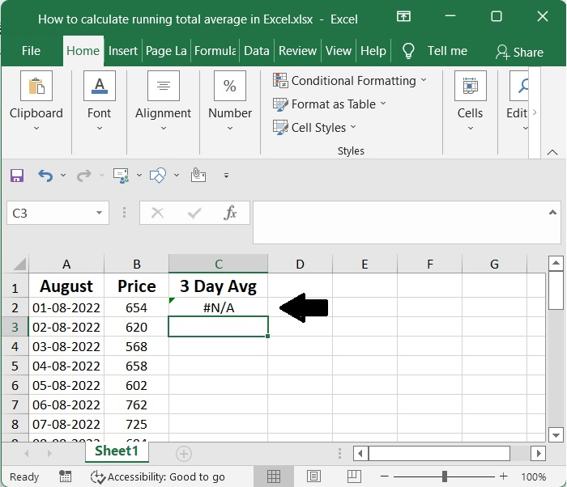Viewport: 567px width, 487px height.
Task: Click the Share button
Action: click(x=519, y=52)
